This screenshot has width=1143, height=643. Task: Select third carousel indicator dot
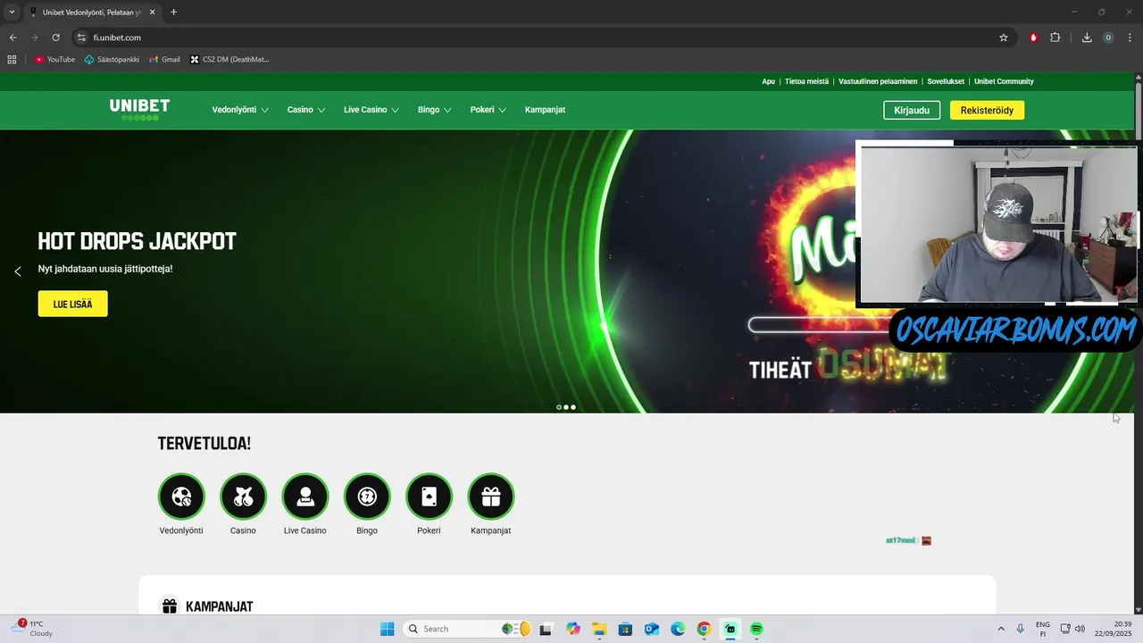(x=573, y=407)
